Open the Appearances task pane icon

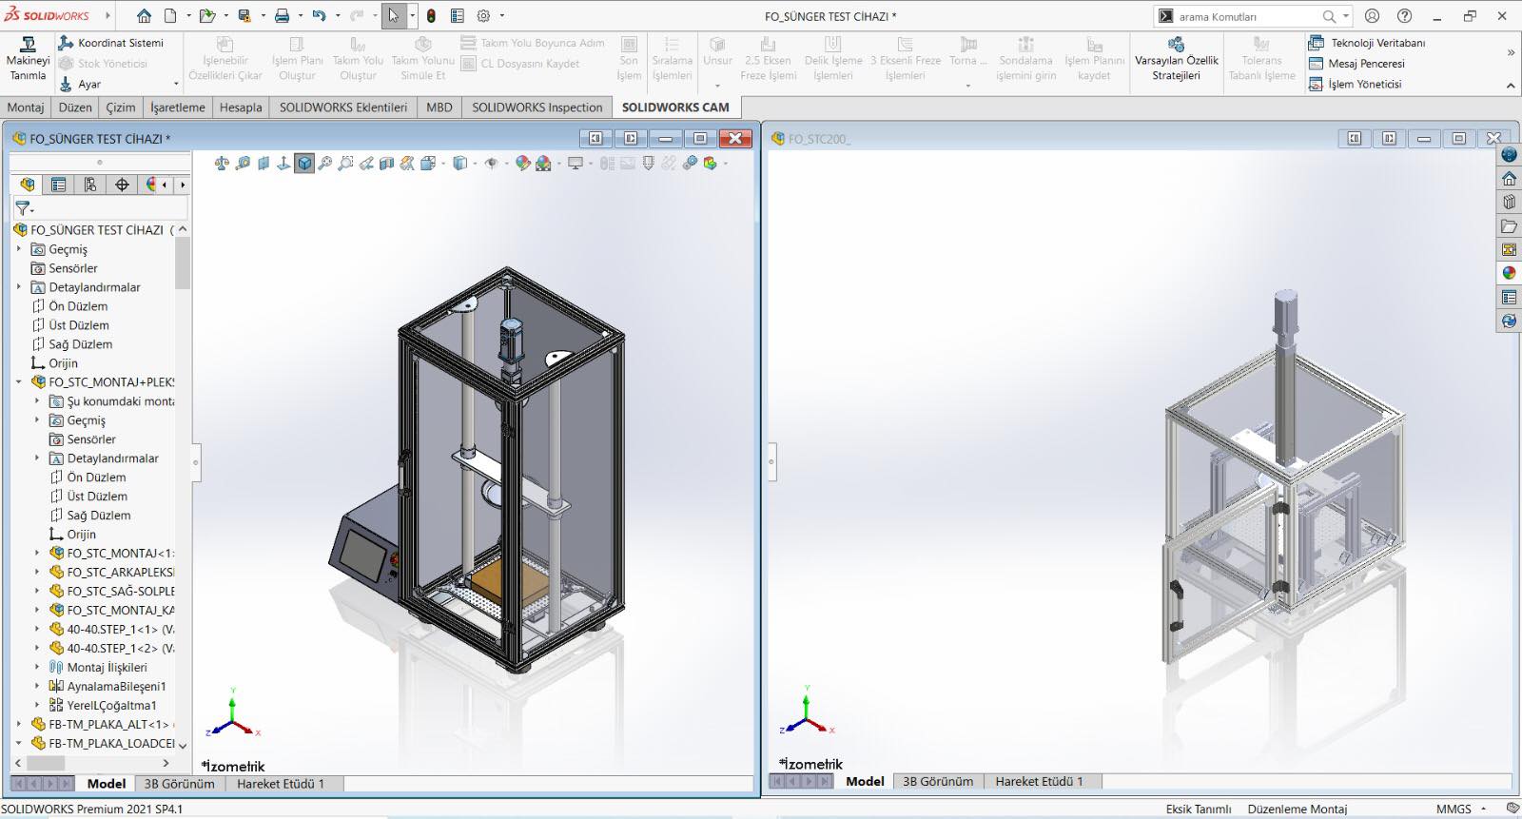(x=1509, y=273)
